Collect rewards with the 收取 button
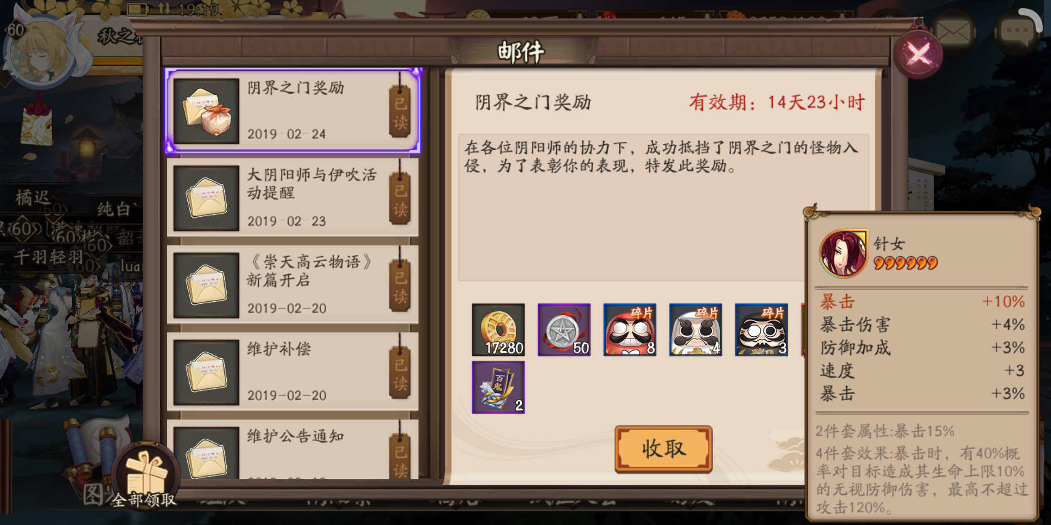Screen dimensions: 1051x525 663,449
